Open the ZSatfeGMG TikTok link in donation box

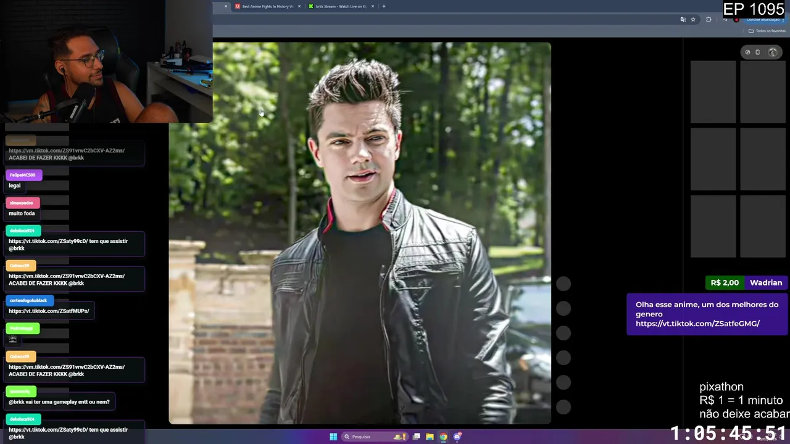(x=697, y=324)
